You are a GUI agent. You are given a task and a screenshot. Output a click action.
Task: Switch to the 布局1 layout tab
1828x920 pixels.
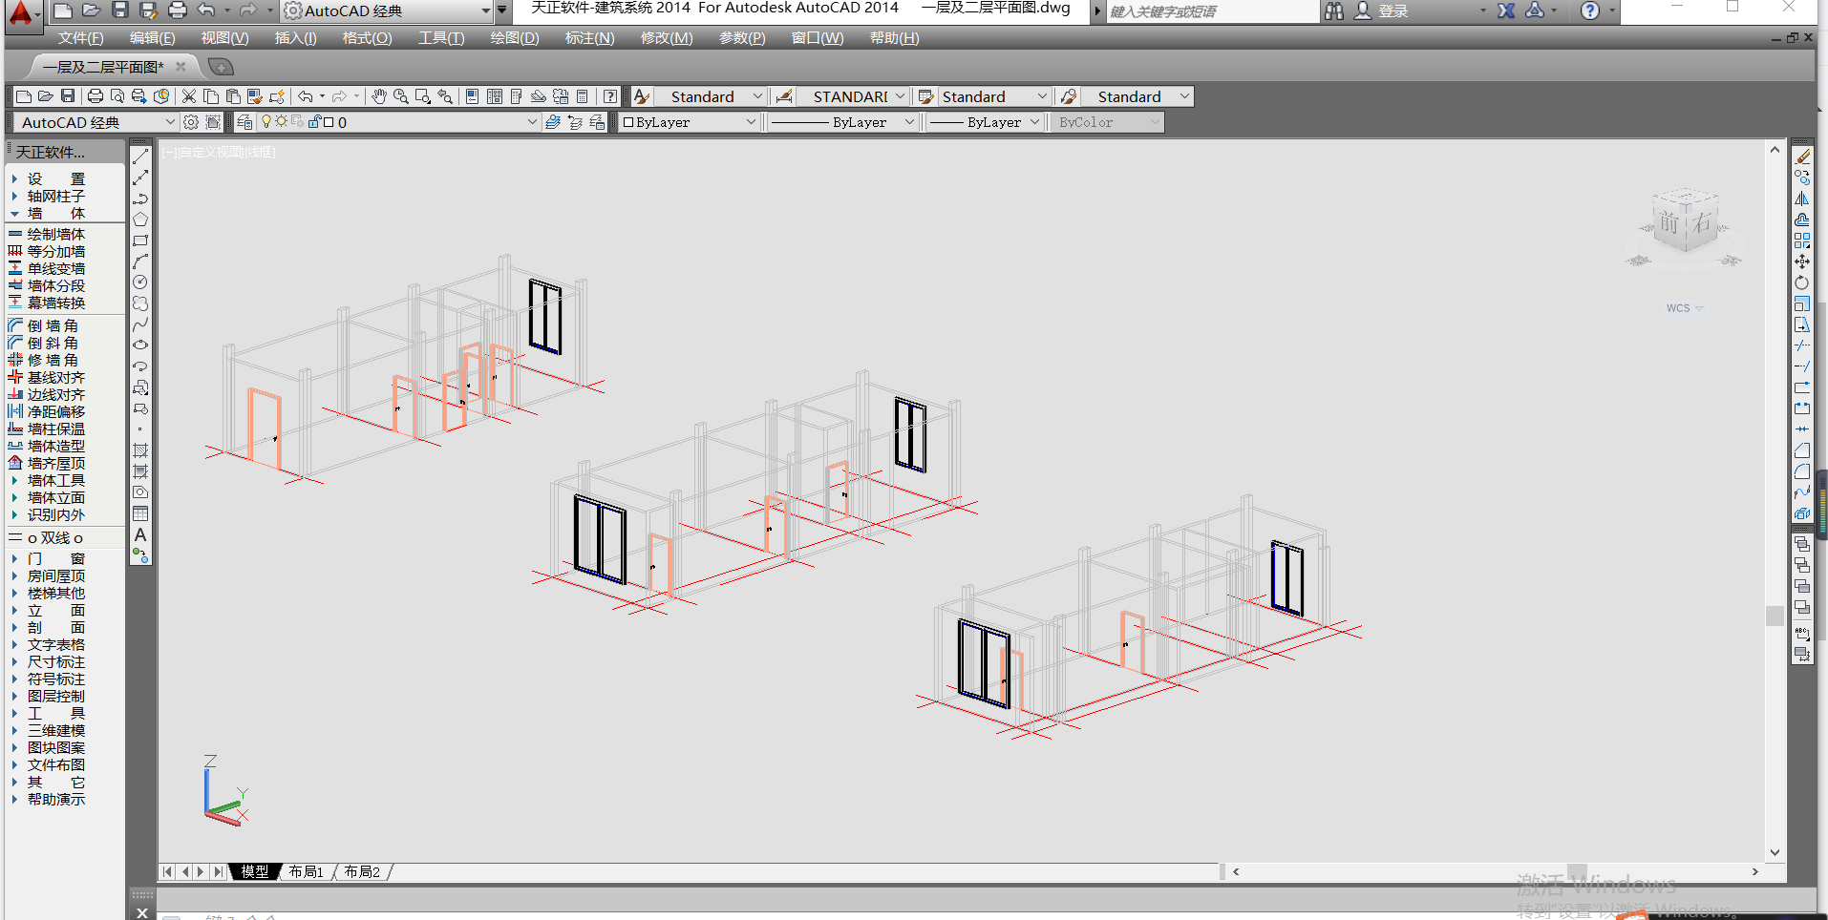(x=306, y=871)
